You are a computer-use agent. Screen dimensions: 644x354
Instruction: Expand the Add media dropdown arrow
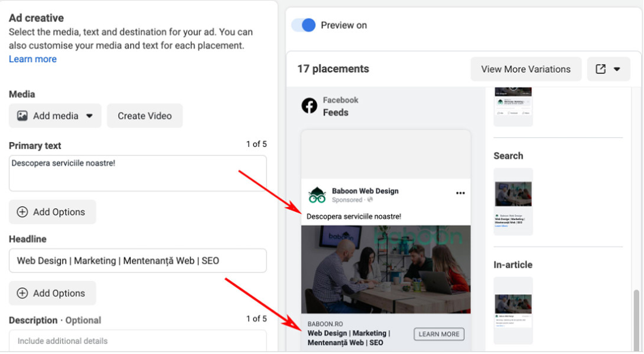click(90, 116)
